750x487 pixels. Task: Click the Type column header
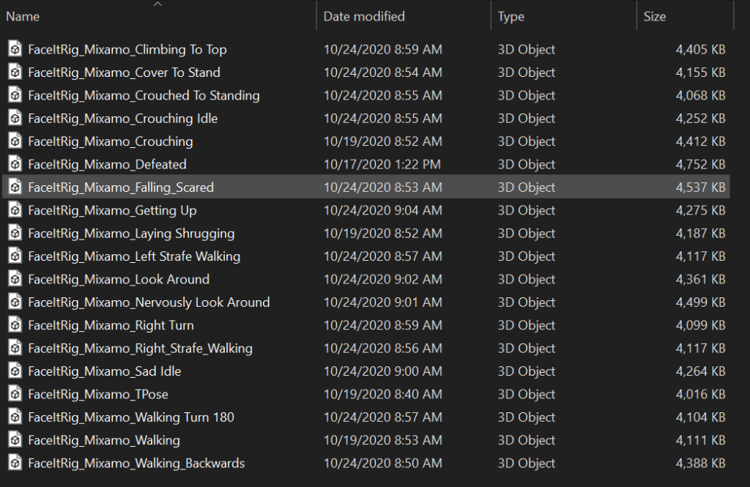coord(511,16)
